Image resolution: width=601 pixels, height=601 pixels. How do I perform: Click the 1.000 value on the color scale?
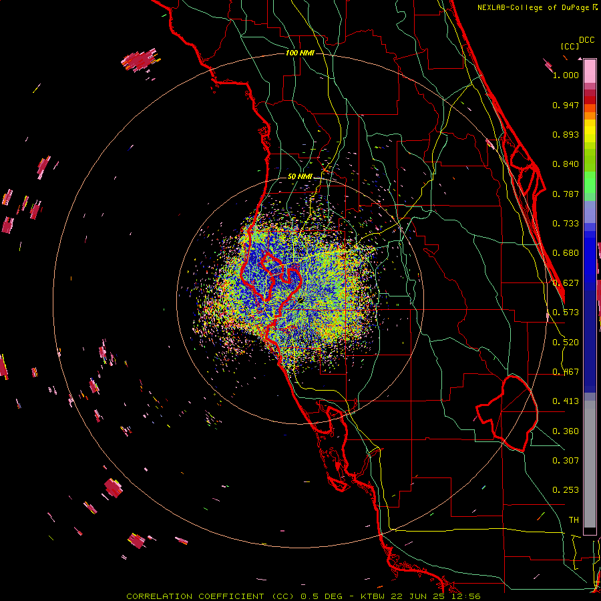pos(566,75)
